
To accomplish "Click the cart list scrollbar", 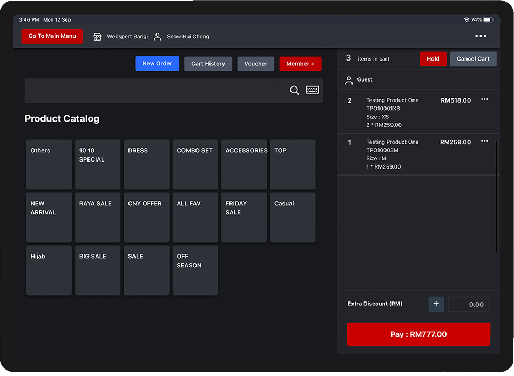I will pos(496,196).
